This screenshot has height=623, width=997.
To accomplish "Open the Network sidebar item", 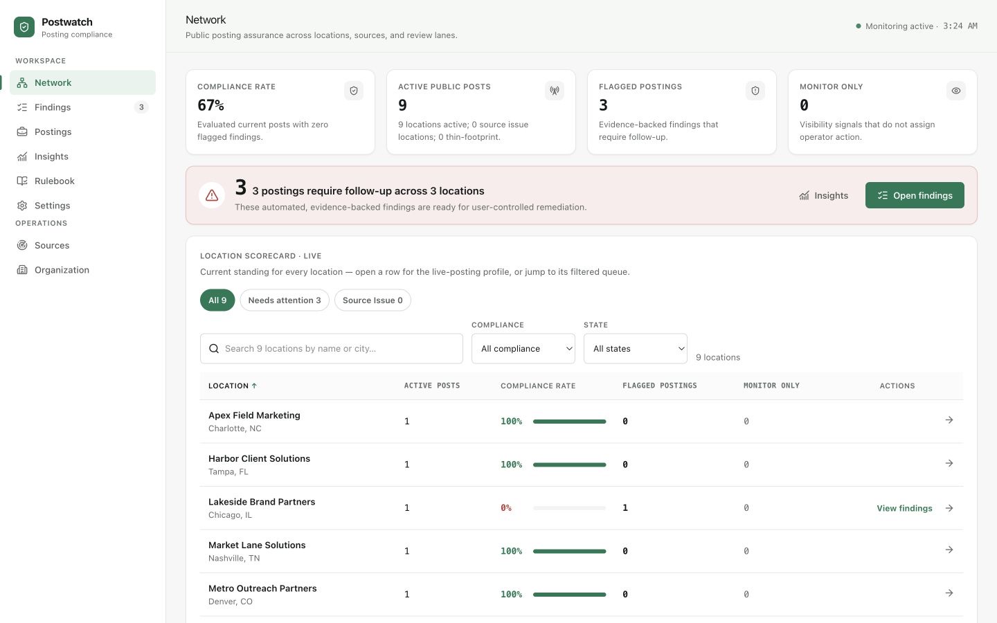I will pyautogui.click(x=82, y=82).
